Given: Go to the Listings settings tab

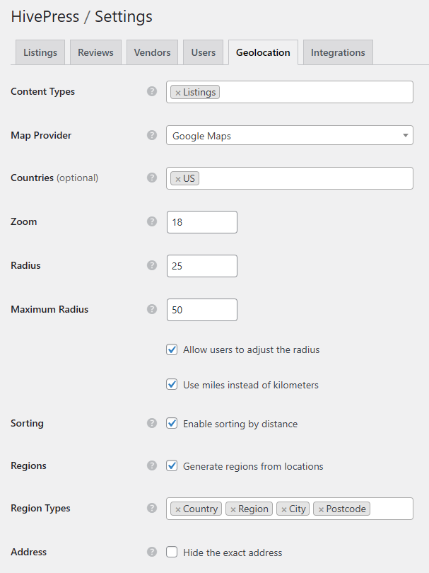Looking at the screenshot, I should (40, 52).
